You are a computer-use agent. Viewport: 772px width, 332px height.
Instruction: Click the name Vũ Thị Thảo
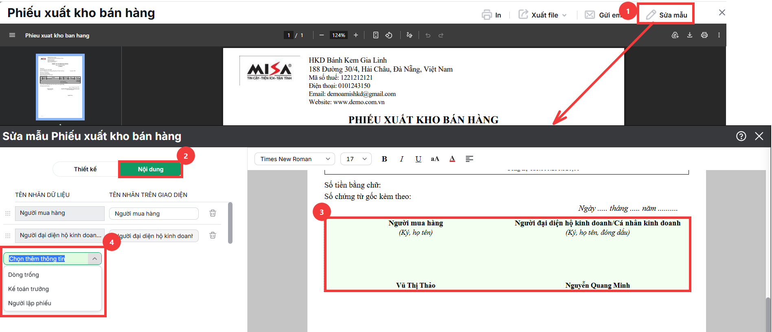pos(416,285)
